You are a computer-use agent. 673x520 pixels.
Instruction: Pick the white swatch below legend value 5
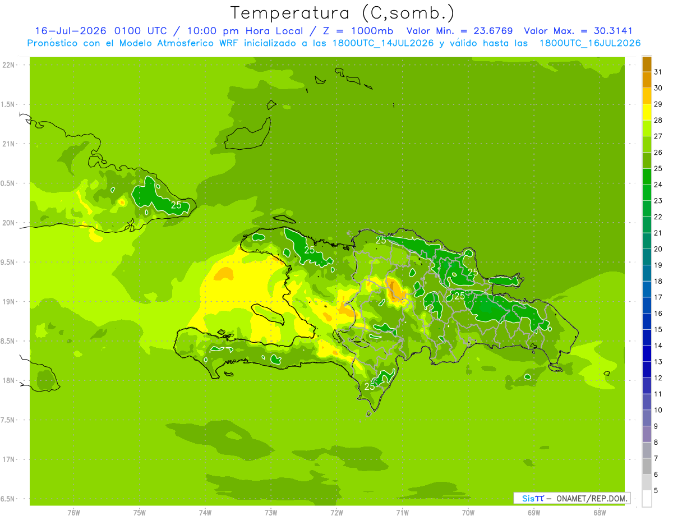[647, 499]
